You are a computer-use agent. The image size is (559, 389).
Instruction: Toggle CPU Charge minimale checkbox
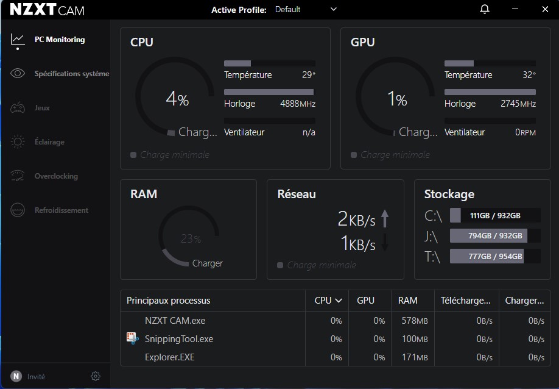point(133,155)
